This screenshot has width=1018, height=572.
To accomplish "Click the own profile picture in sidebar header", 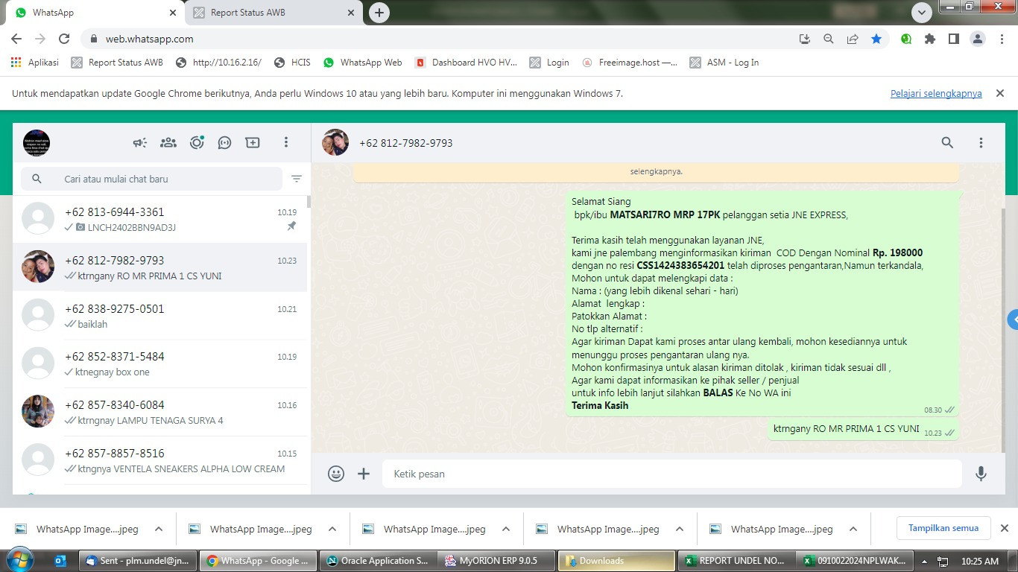I will (x=37, y=142).
